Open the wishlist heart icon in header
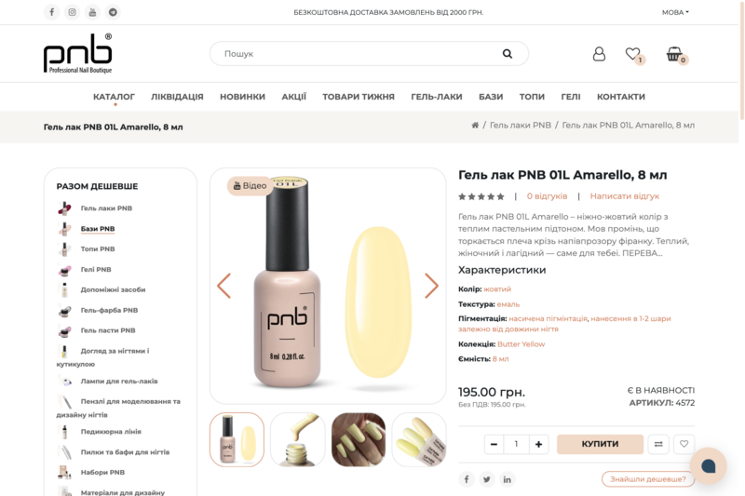 pyautogui.click(x=634, y=55)
